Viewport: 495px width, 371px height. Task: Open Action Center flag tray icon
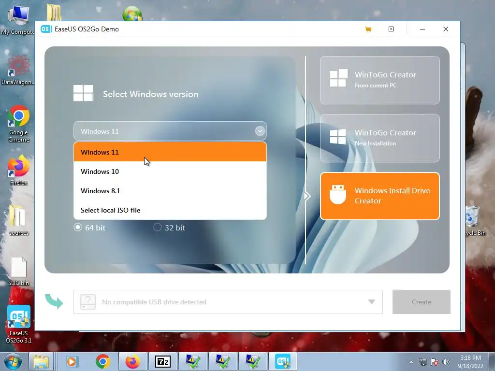[x=435, y=362]
